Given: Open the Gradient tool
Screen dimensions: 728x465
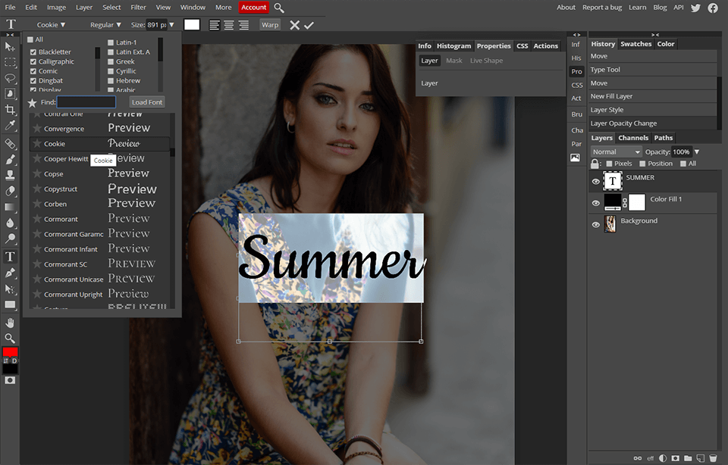Looking at the screenshot, I should pyautogui.click(x=11, y=205).
